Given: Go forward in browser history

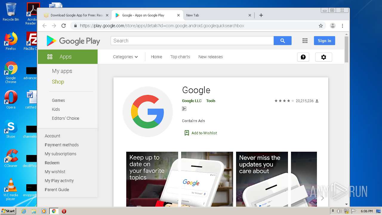Looking at the screenshot, I should [54, 26].
